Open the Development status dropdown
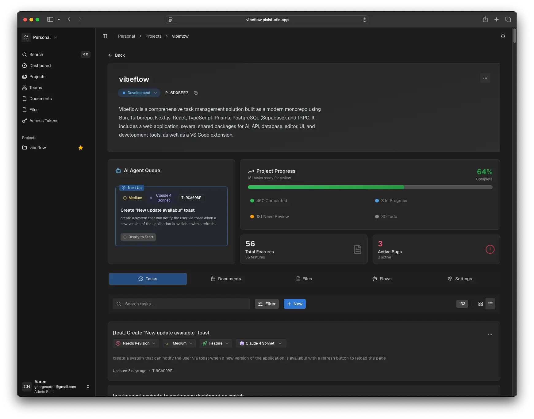The width and height of the screenshot is (534, 419). pos(139,93)
